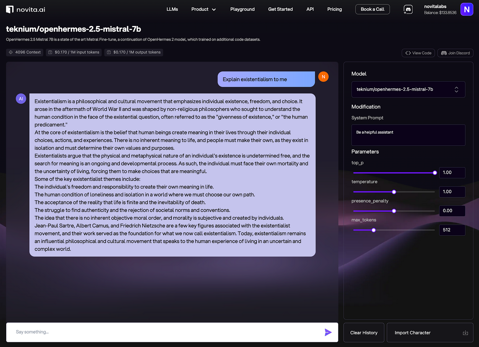Click the View Code button

coord(418,53)
